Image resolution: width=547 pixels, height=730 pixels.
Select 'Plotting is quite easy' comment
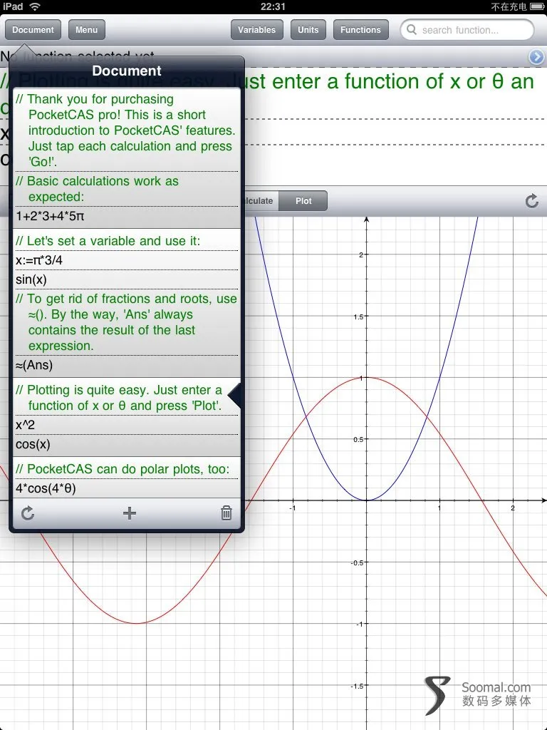coord(127,398)
